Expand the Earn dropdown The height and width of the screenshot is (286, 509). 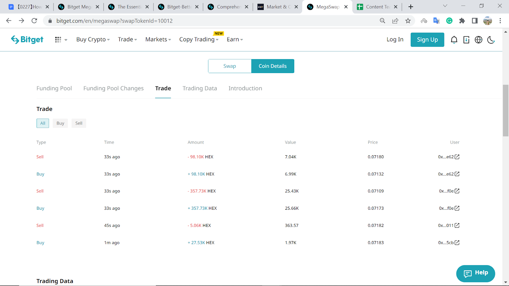(x=235, y=39)
